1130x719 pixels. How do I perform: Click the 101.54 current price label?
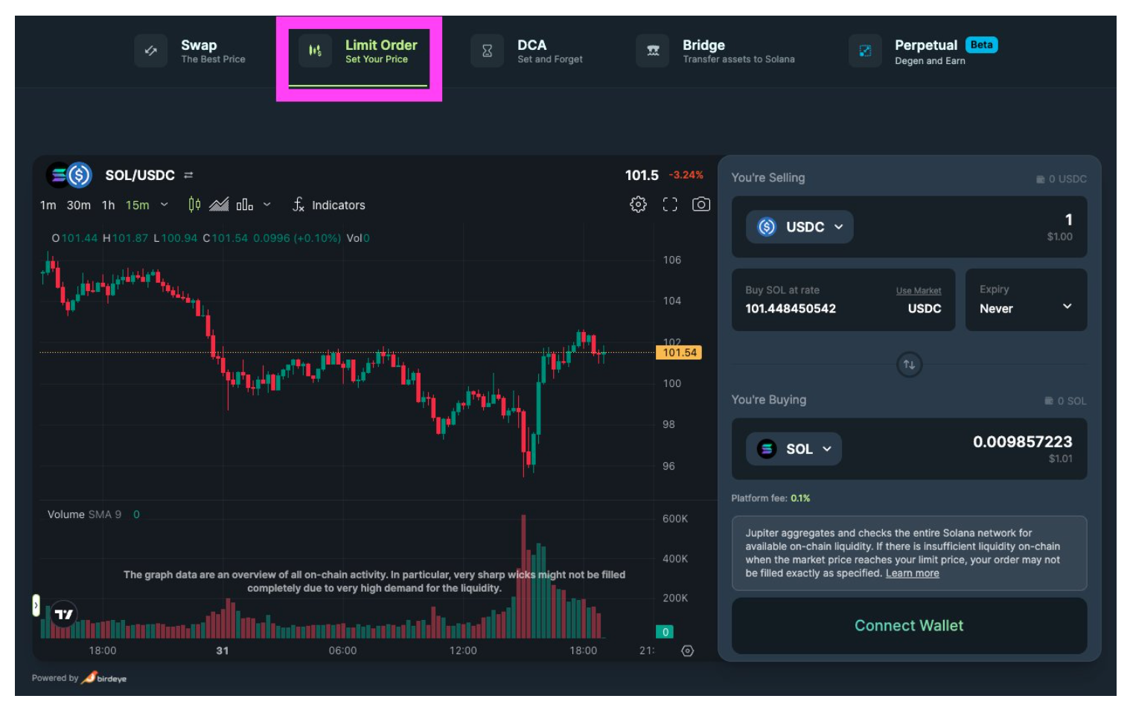[679, 353]
